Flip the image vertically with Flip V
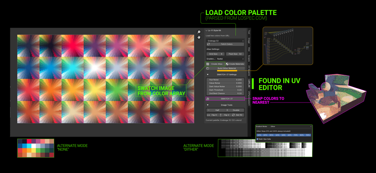This screenshot has height=173, width=376. coord(225,115)
